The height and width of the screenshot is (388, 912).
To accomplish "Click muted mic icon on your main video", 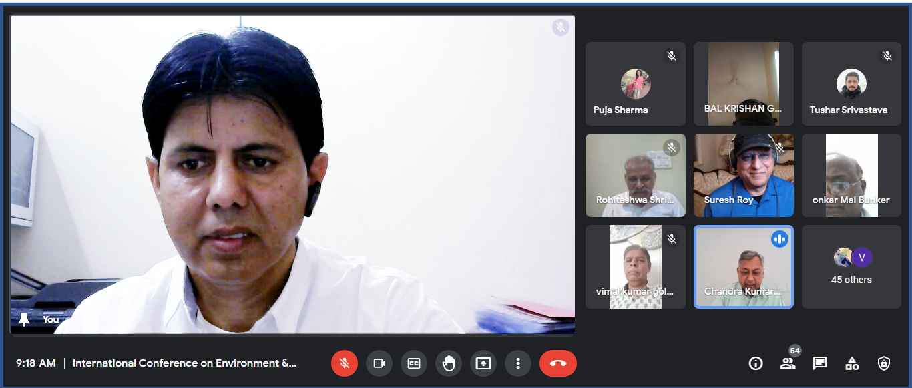I will tap(561, 27).
